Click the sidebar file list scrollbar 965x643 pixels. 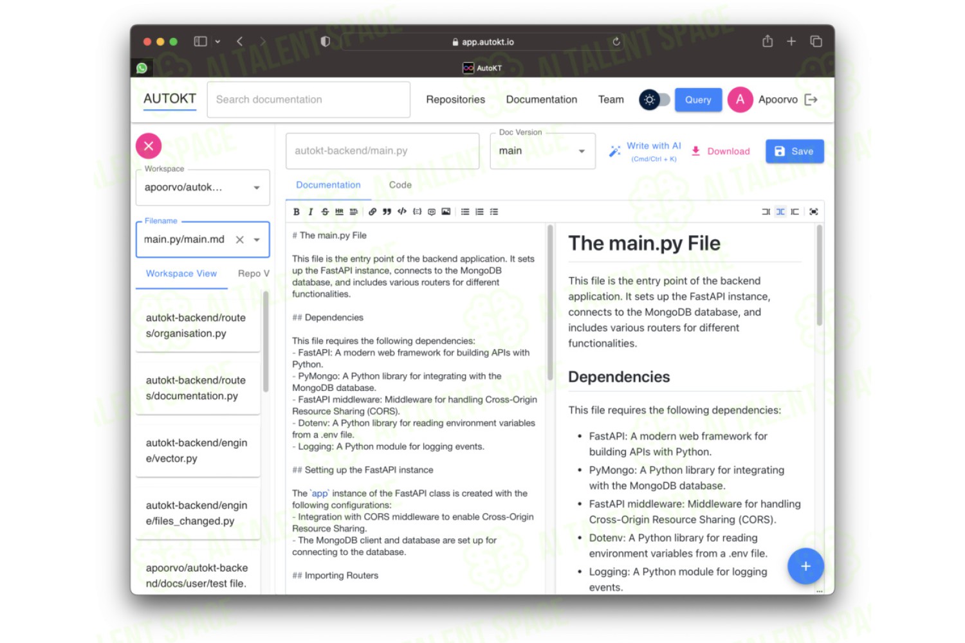266,341
